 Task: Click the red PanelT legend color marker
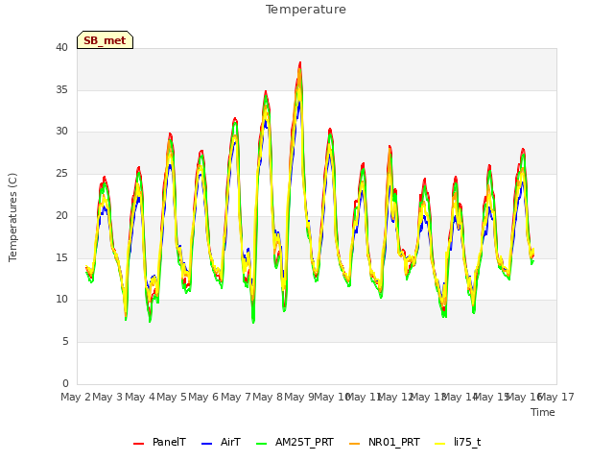click(138, 444)
